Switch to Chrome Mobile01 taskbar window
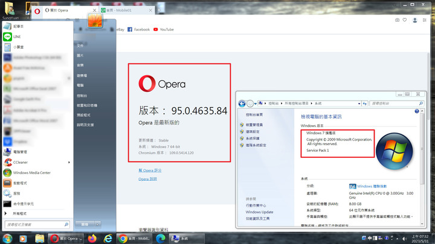The height and width of the screenshot is (244, 435). coord(134,239)
